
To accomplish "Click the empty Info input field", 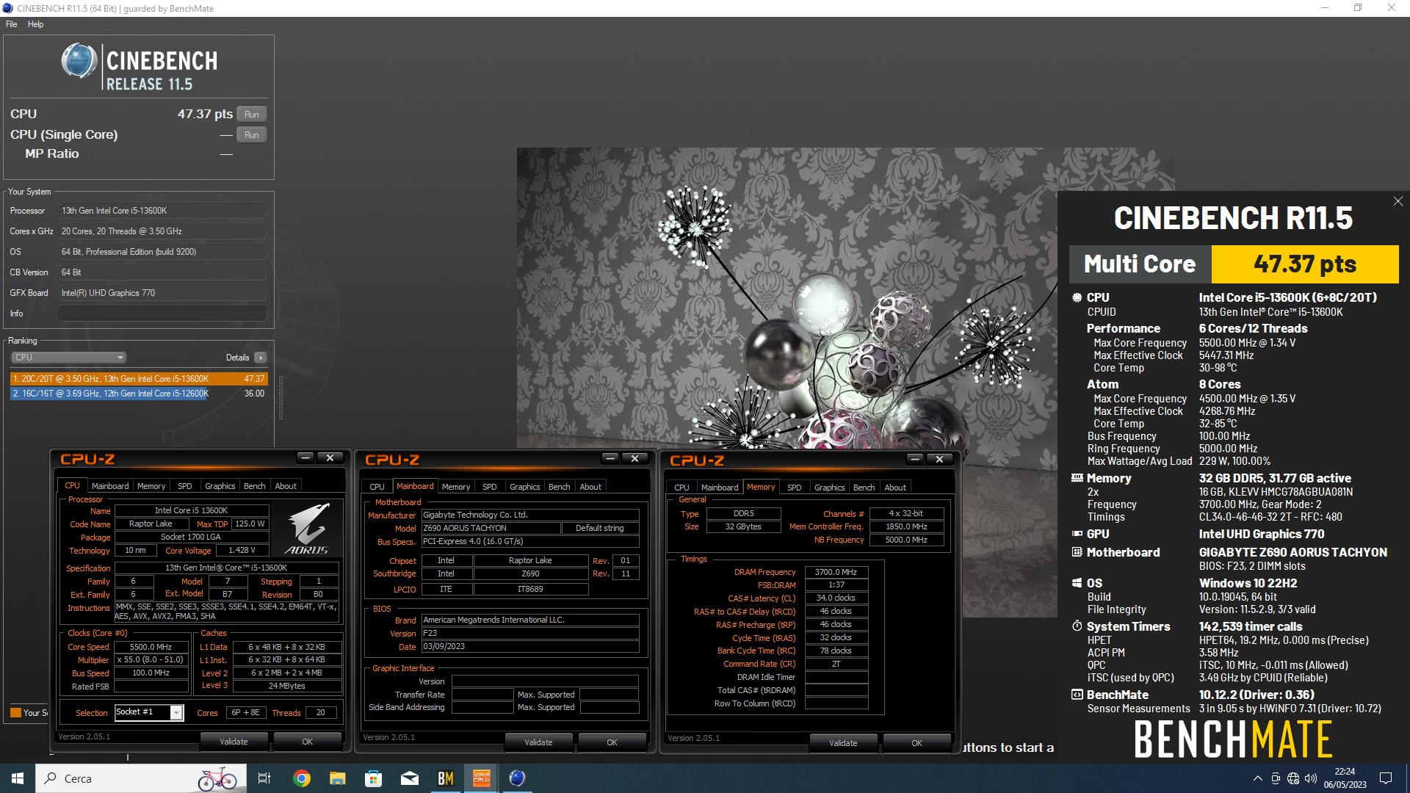I will (162, 314).
